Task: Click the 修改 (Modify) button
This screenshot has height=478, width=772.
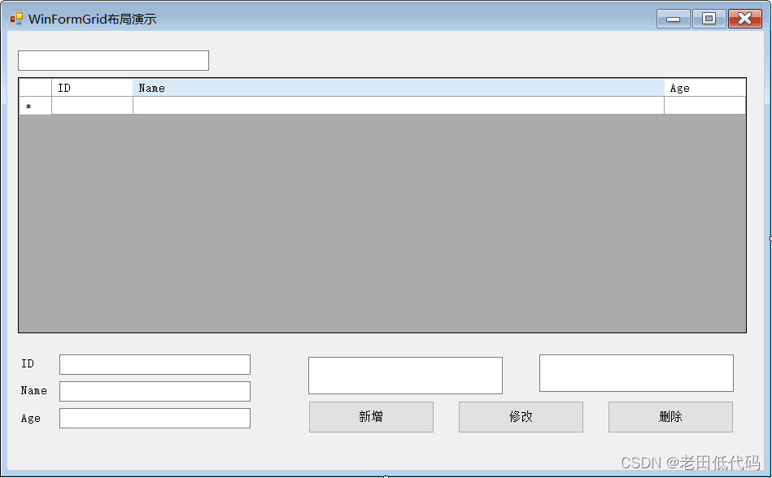Action: 521,417
